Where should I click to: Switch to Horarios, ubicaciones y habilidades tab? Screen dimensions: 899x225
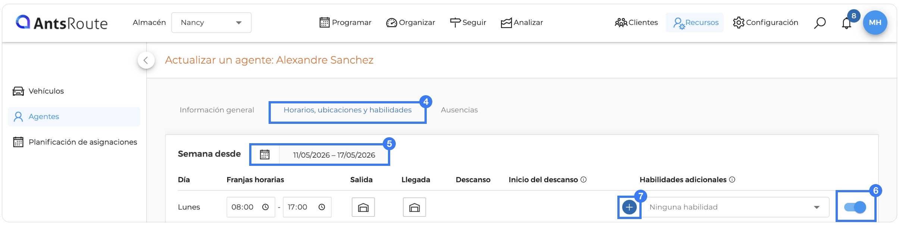347,110
